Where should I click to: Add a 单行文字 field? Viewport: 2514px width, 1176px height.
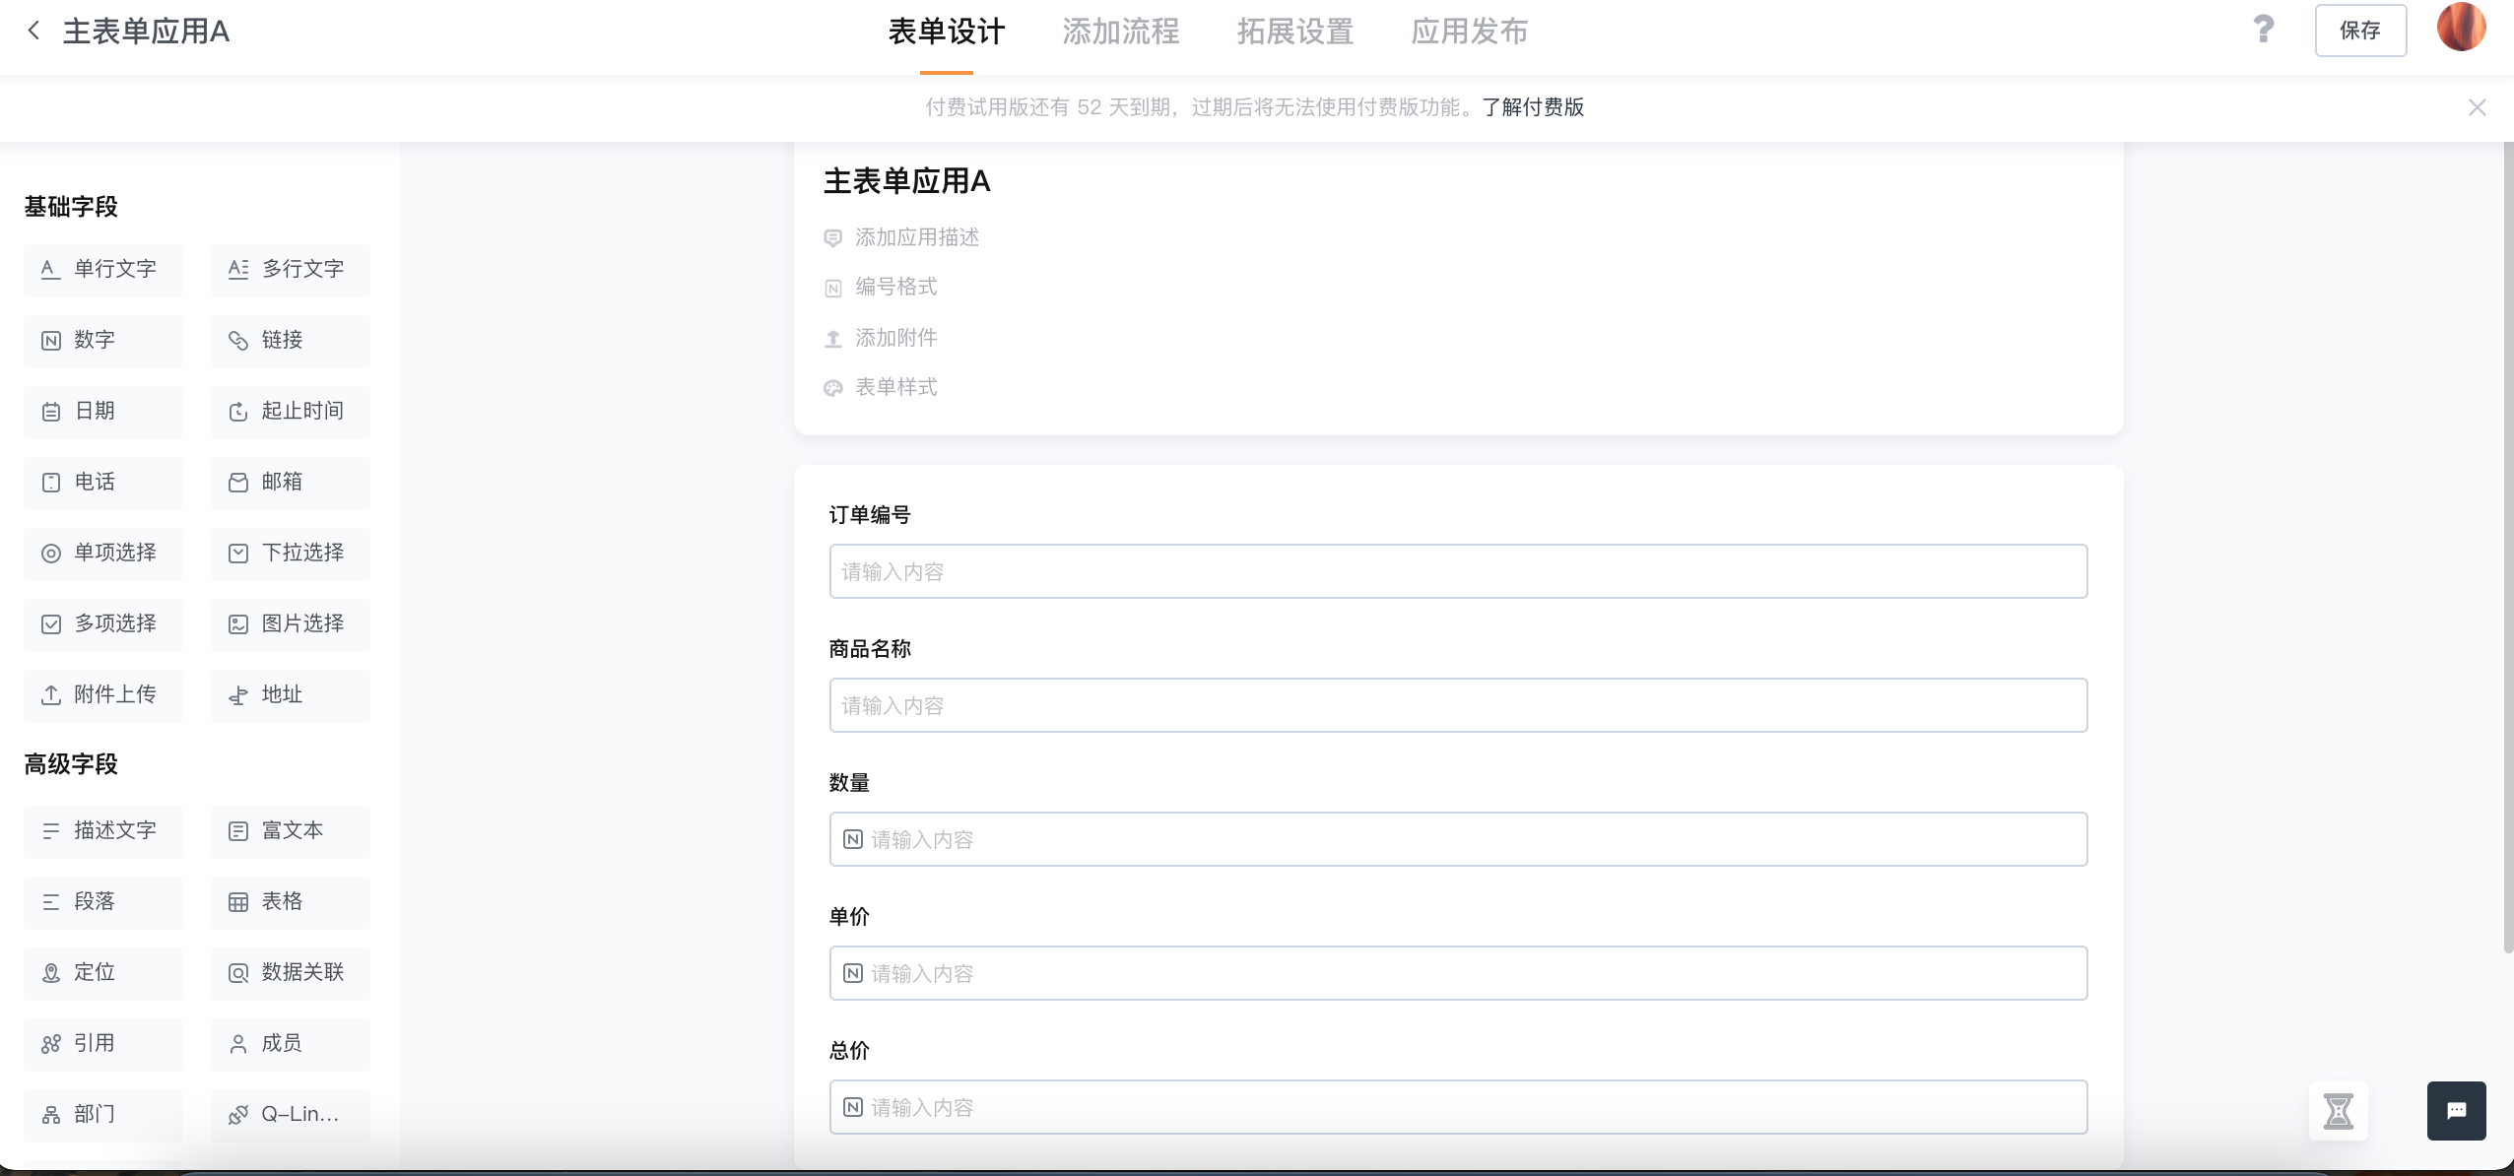[x=103, y=270]
